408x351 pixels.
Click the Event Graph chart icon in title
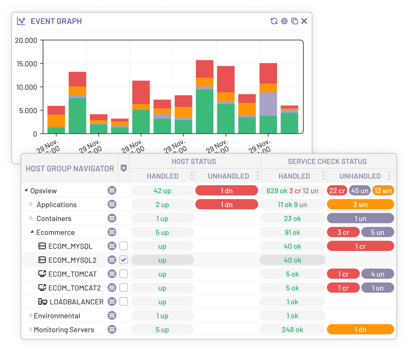tap(21, 21)
